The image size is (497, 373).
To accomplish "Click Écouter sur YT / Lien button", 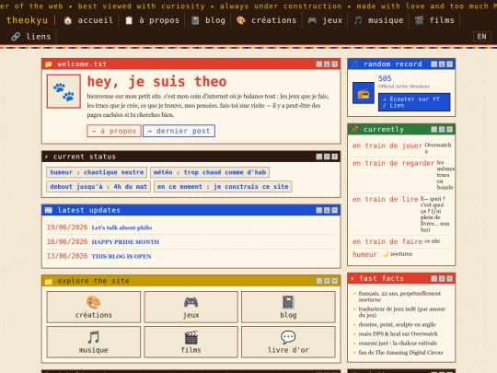I will coord(414,102).
